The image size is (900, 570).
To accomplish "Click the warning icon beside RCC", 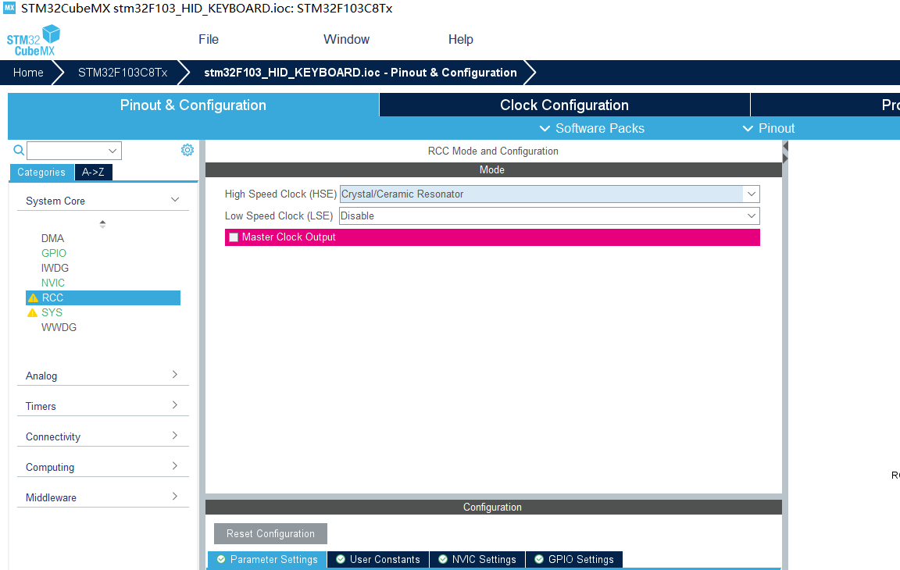I will tap(34, 297).
